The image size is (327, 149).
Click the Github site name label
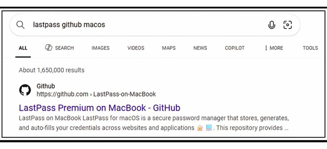[46, 86]
